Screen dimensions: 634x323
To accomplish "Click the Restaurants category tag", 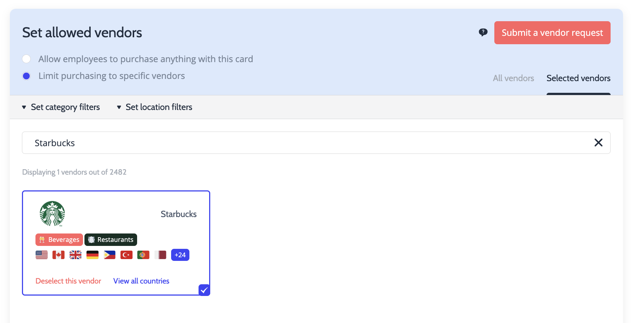I will click(111, 240).
